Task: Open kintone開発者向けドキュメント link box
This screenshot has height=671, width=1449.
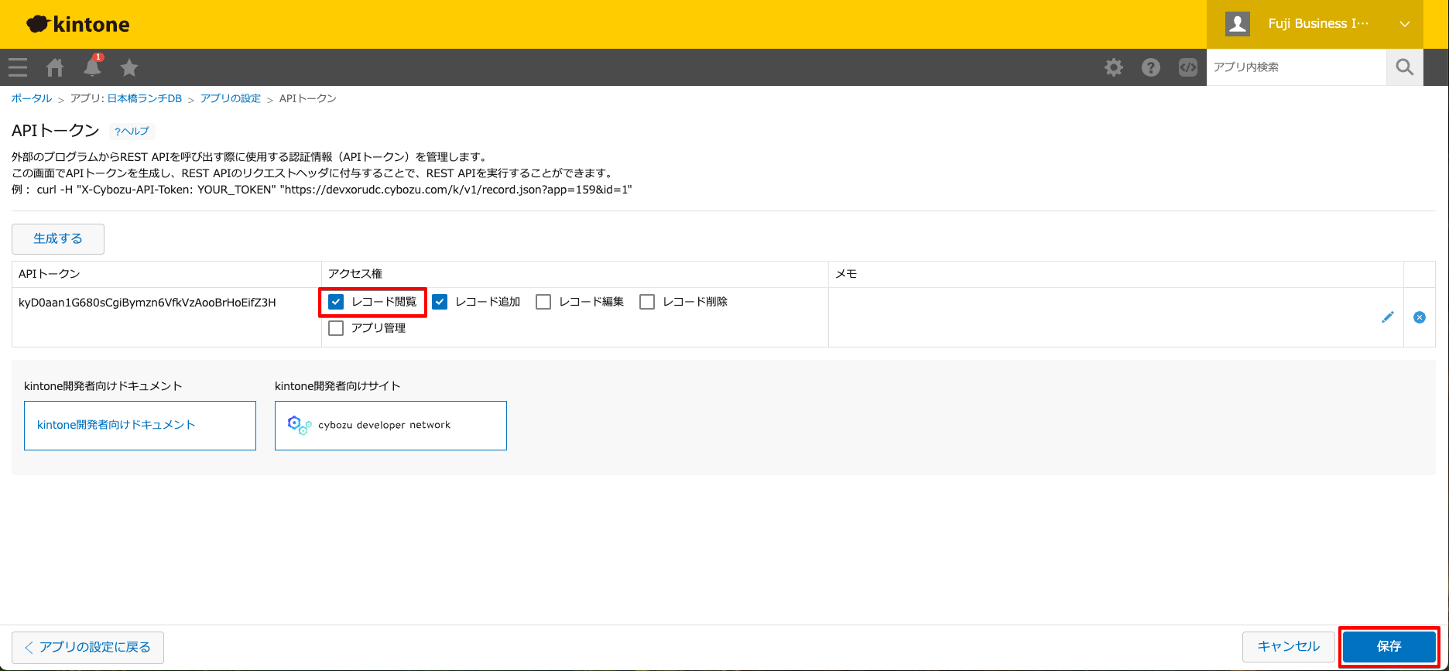Action: 140,425
